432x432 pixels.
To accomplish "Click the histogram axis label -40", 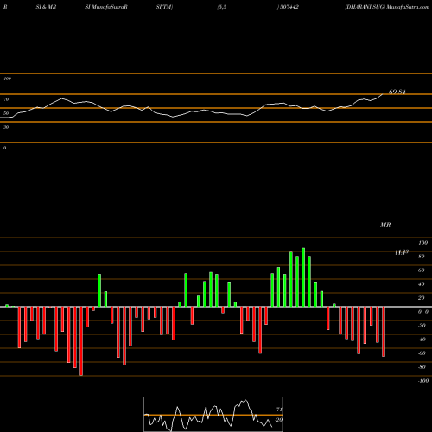I will [x=422, y=340].
